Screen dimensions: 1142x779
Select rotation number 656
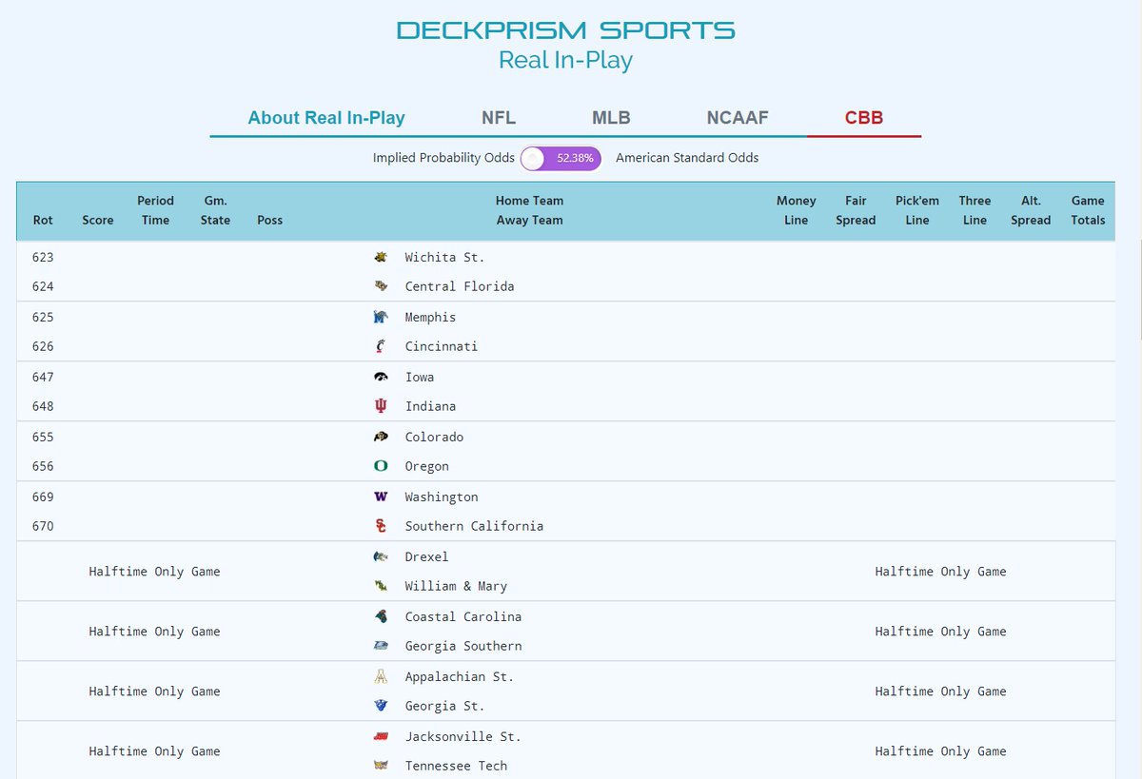coord(43,466)
